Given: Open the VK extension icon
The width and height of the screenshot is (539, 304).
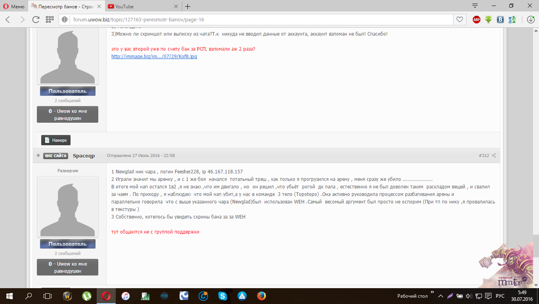Looking at the screenshot, I should click(500, 19).
